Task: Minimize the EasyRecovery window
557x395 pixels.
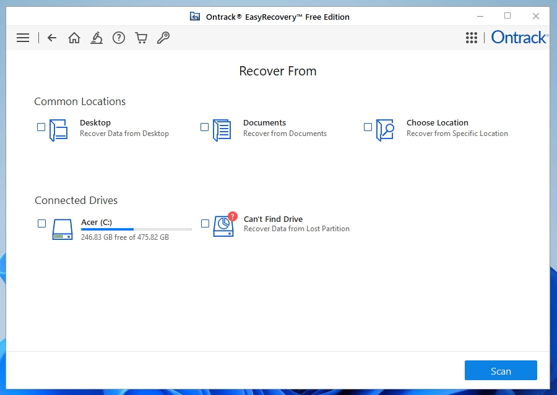Action: [x=480, y=16]
